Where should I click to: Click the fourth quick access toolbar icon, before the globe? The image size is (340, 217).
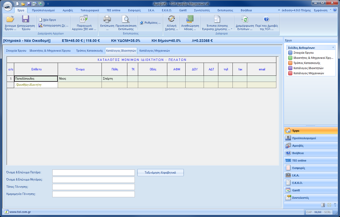point(35,4)
